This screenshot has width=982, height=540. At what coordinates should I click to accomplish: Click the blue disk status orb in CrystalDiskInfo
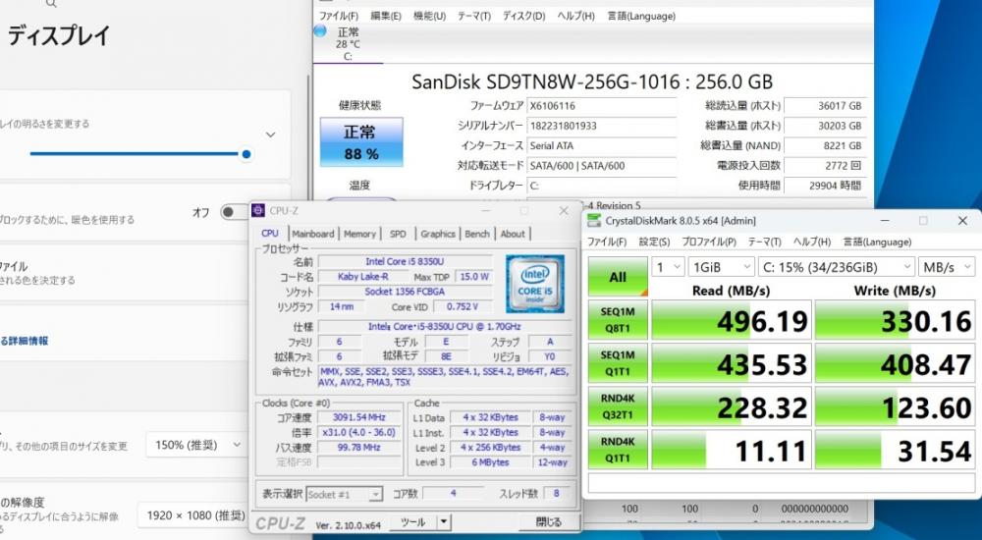click(320, 31)
